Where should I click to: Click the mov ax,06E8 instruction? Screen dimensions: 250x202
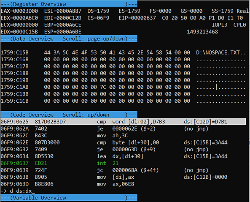pos(116,184)
